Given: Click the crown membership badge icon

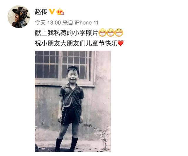Looking at the screenshot, I should pyautogui.click(x=60, y=12).
